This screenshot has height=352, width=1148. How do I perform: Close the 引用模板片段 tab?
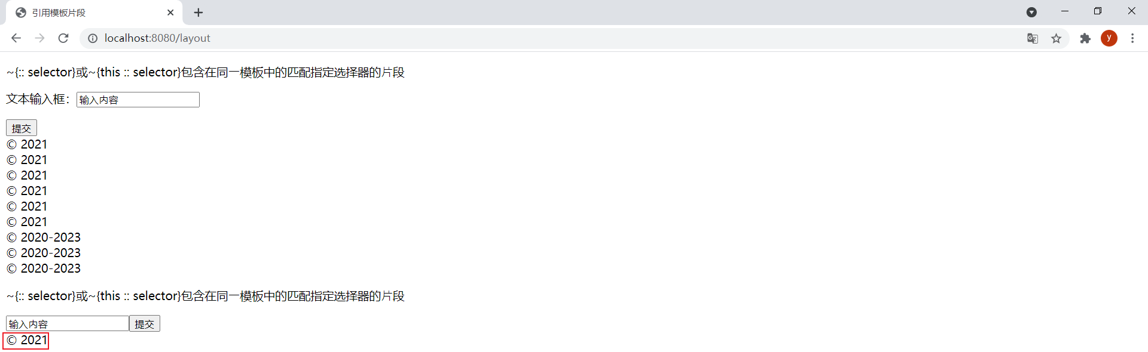point(170,13)
